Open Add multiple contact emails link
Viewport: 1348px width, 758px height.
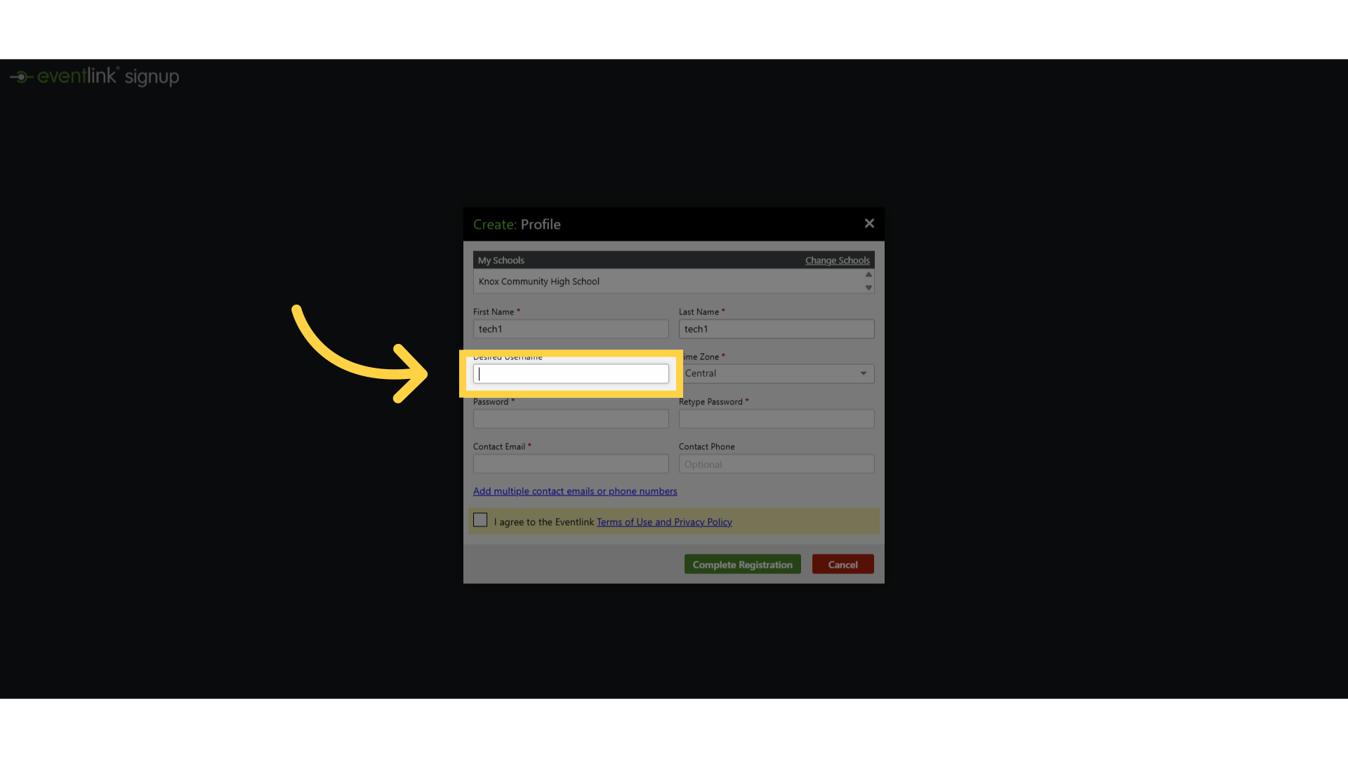coord(575,491)
